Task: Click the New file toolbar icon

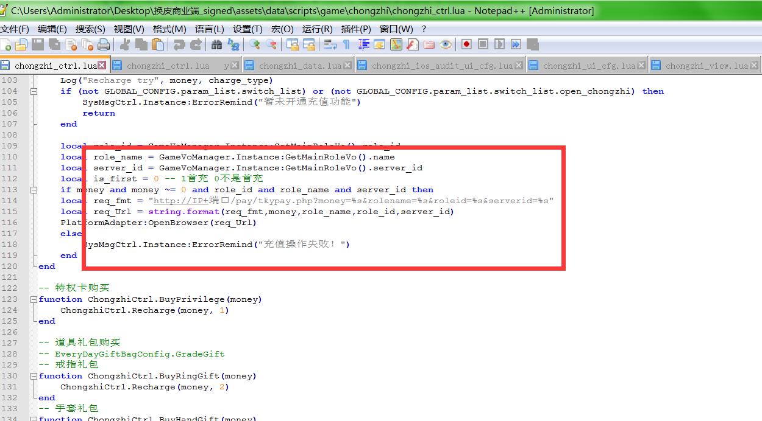Action: click(5, 44)
